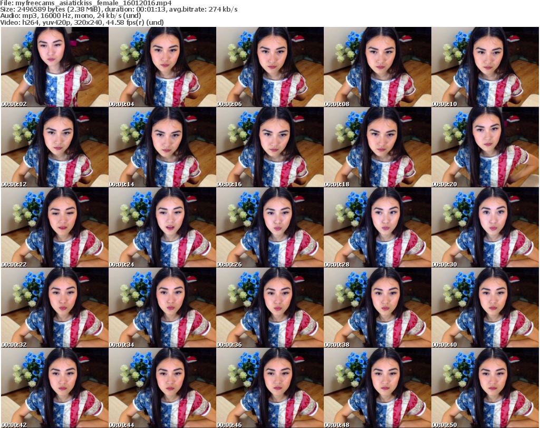Choose the frame stamped 00:00:40

pyautogui.click(x=485, y=308)
